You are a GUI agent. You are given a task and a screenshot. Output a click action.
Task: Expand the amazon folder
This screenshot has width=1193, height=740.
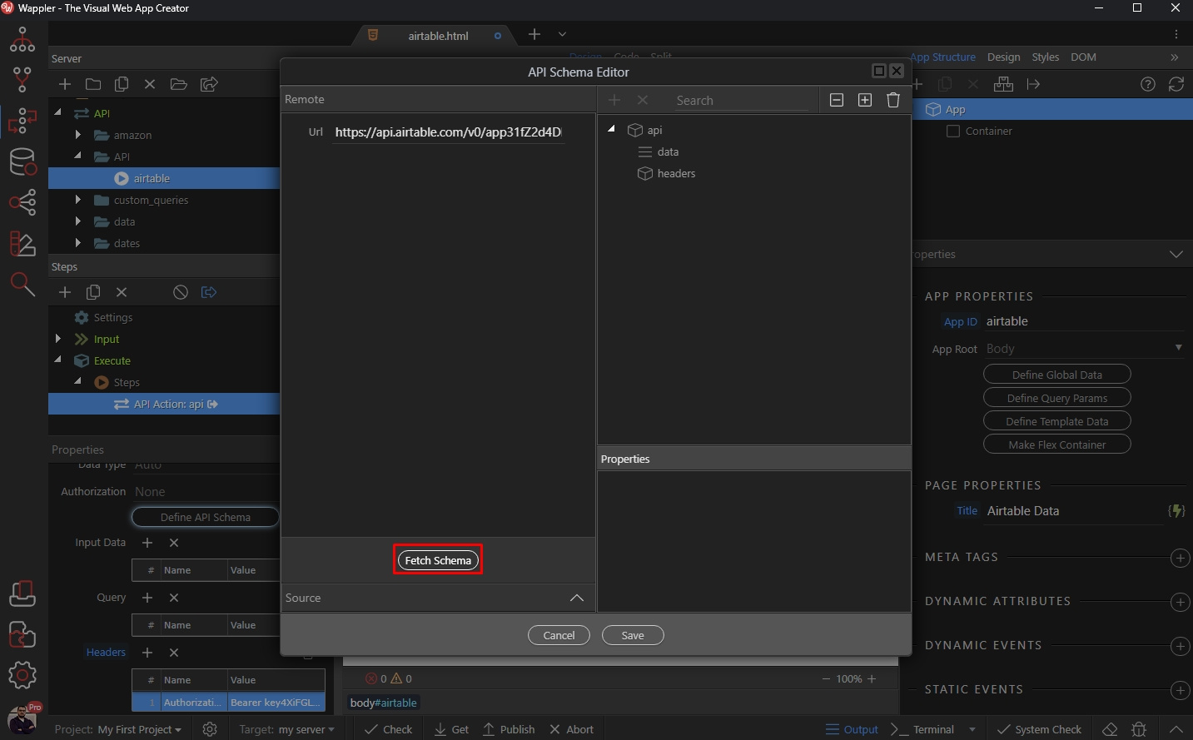[78, 135]
